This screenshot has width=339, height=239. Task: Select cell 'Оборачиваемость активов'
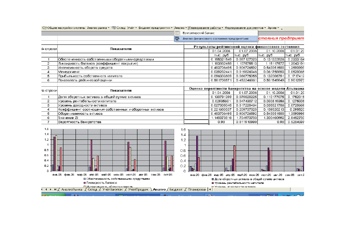pos(121,114)
